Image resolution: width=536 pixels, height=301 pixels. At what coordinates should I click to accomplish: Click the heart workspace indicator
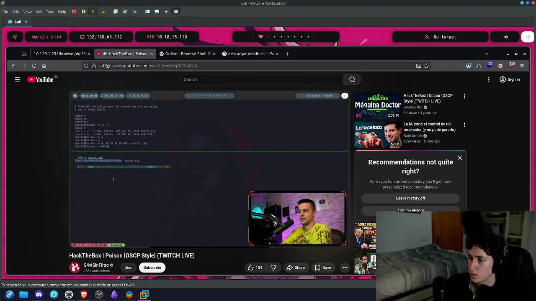[260, 37]
